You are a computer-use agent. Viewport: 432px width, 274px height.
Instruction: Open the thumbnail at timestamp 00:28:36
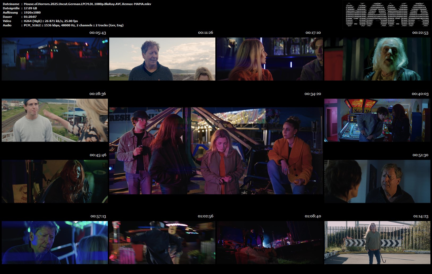(x=55, y=120)
